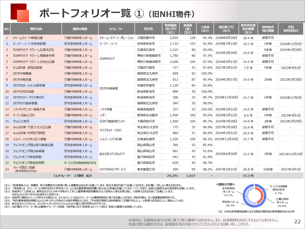Click the オペレーター column header

tap(116, 29)
